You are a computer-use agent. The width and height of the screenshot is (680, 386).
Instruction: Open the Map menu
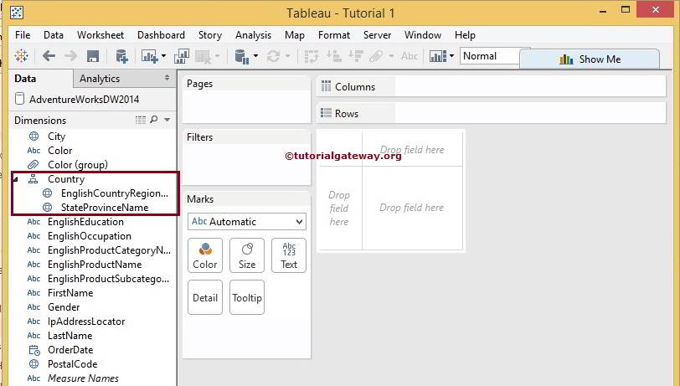(x=295, y=35)
